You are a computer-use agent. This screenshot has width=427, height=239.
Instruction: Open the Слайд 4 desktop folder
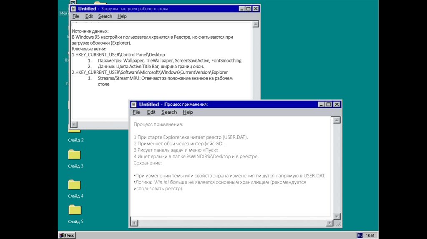tap(74, 184)
